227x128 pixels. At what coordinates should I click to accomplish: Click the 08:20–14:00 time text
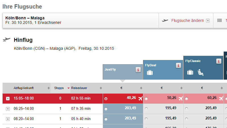point(24,119)
